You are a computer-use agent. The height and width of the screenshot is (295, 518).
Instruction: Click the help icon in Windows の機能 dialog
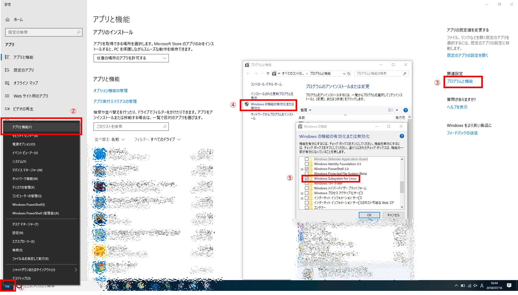click(x=401, y=136)
